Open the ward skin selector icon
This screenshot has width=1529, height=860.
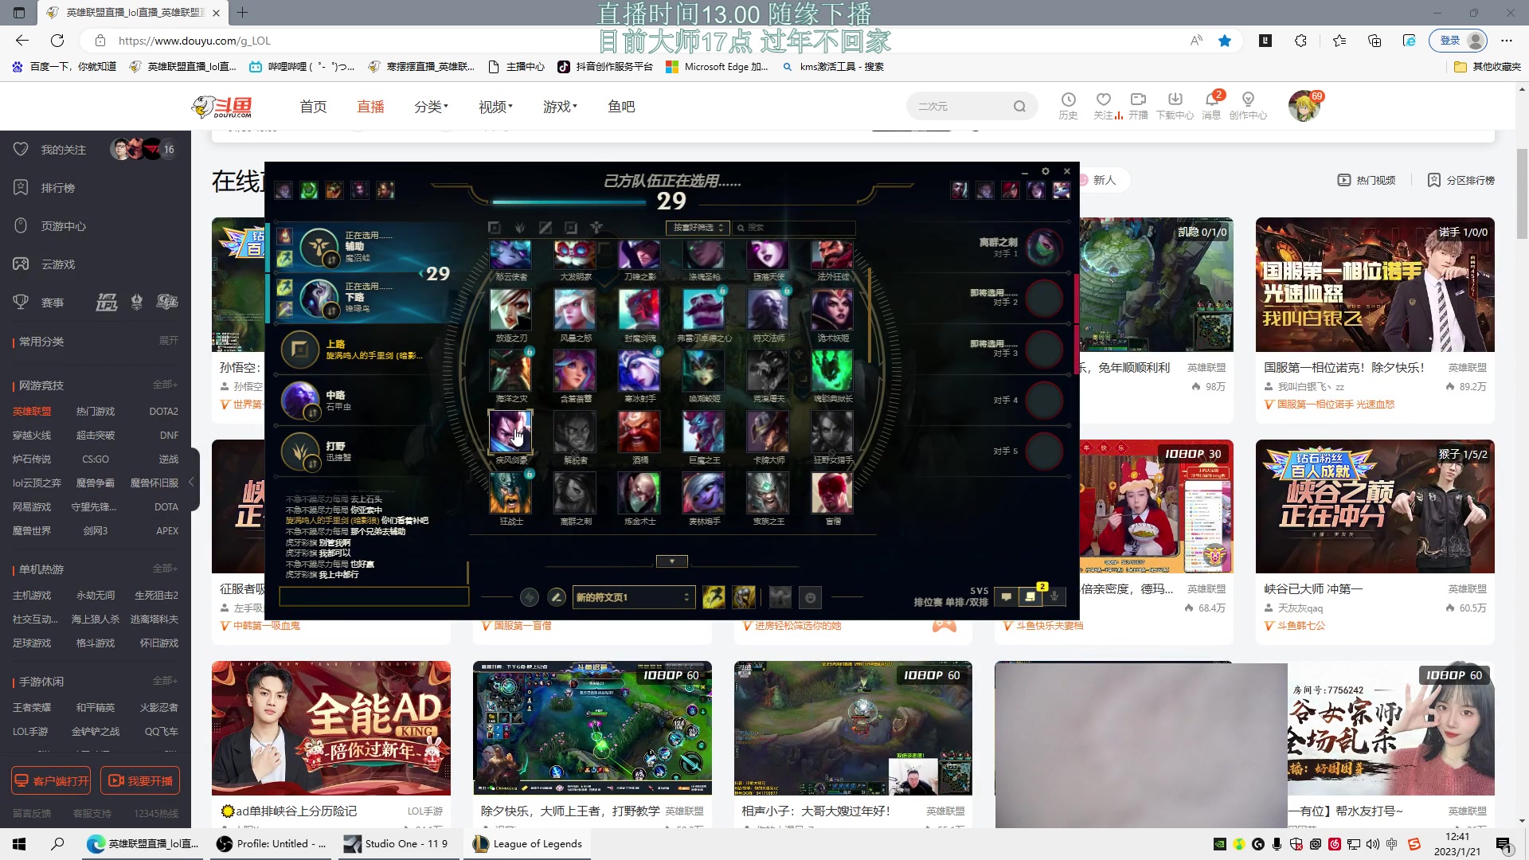780,597
